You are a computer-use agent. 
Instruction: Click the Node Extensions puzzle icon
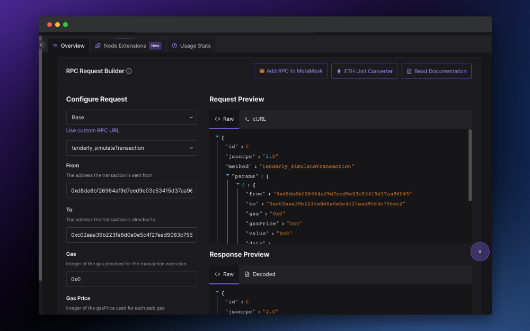pyautogui.click(x=98, y=46)
